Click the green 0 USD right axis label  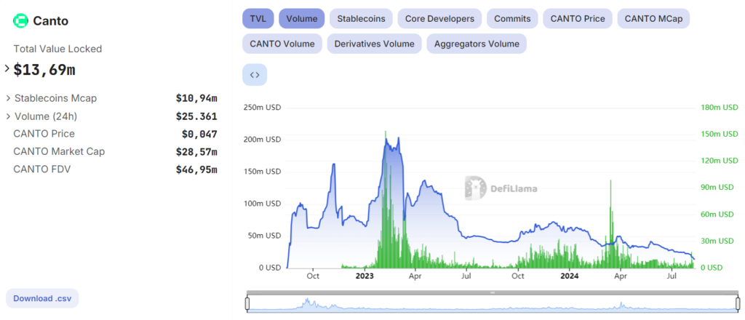(712, 268)
